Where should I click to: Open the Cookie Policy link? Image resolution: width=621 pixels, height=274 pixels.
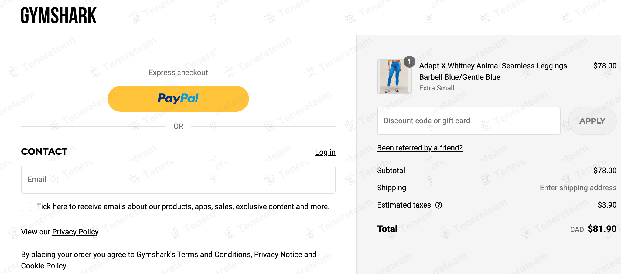[43, 266]
